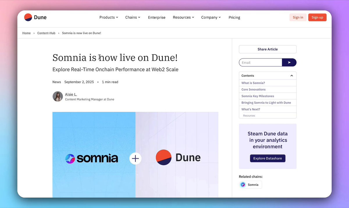Open the Products dropdown menu
The image size is (349, 208).
109,17
